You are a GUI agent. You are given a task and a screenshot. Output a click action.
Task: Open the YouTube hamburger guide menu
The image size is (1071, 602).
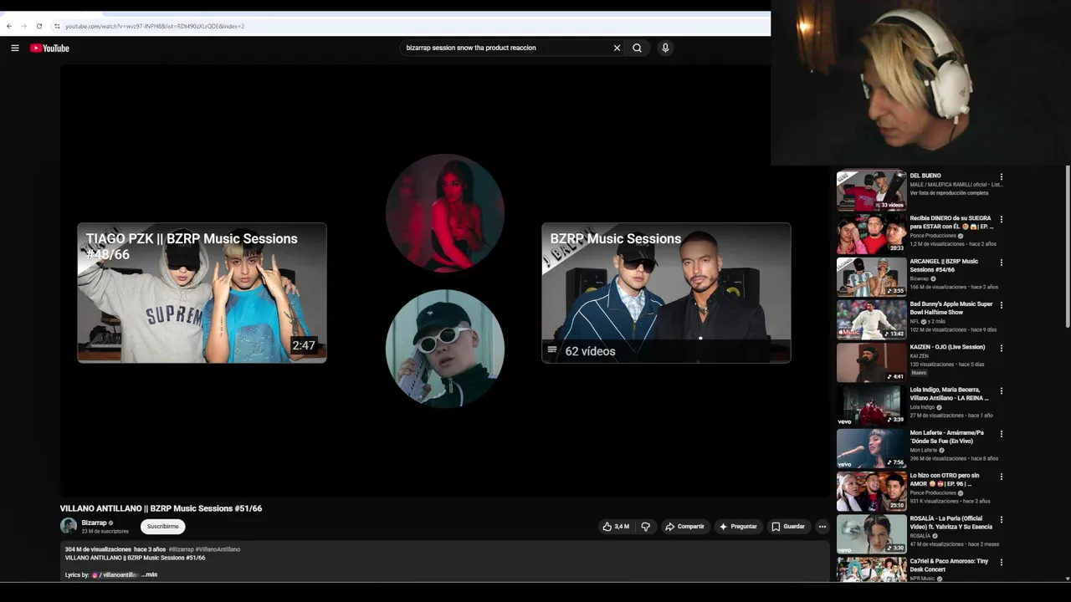pyautogui.click(x=15, y=48)
